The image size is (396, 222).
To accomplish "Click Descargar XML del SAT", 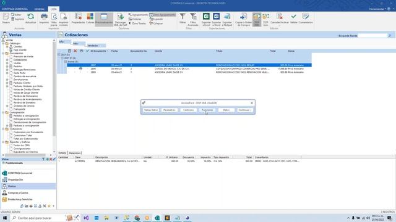I will [x=120, y=19].
